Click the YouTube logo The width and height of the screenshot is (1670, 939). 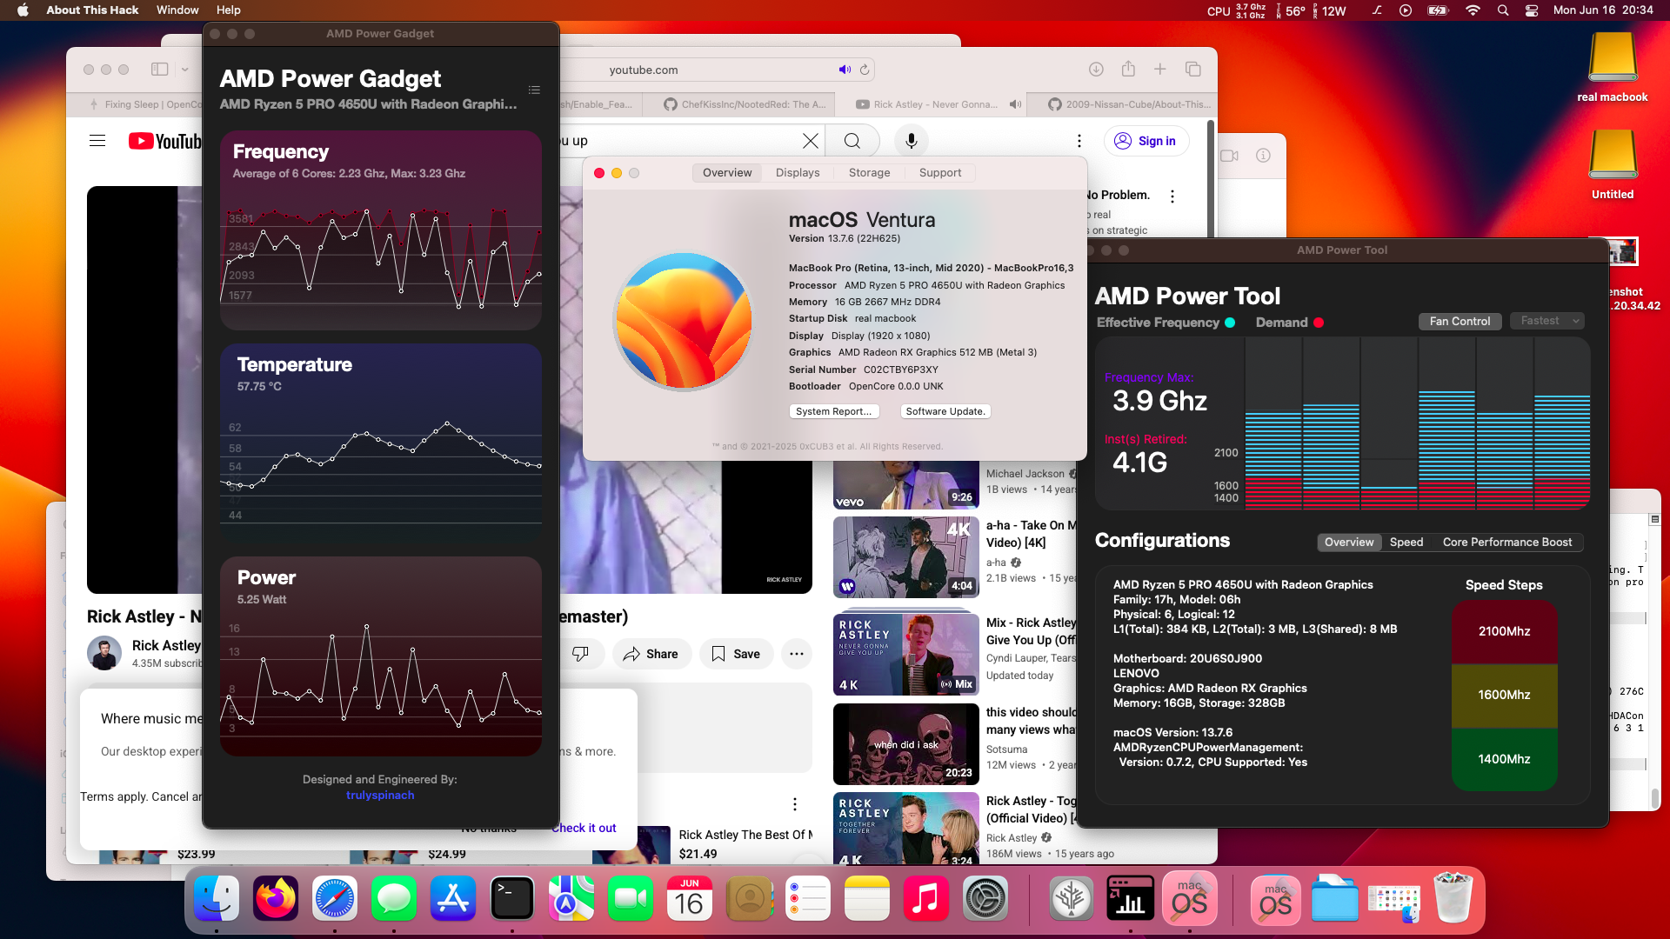point(164,141)
